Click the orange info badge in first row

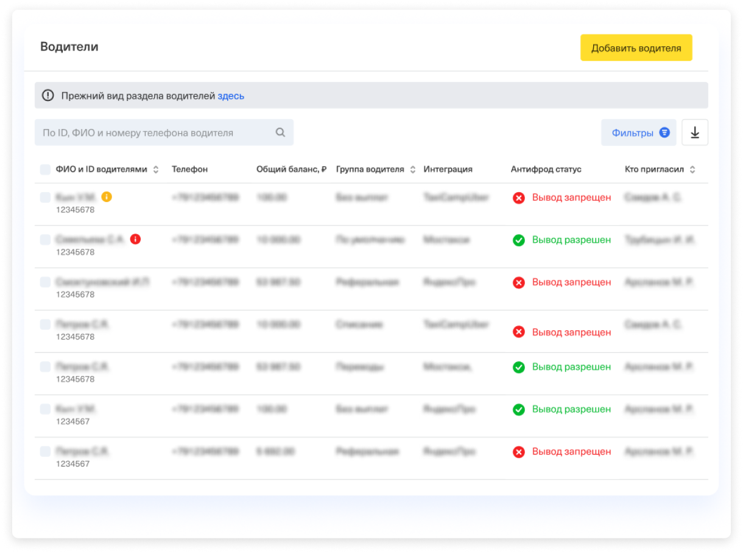pos(107,197)
